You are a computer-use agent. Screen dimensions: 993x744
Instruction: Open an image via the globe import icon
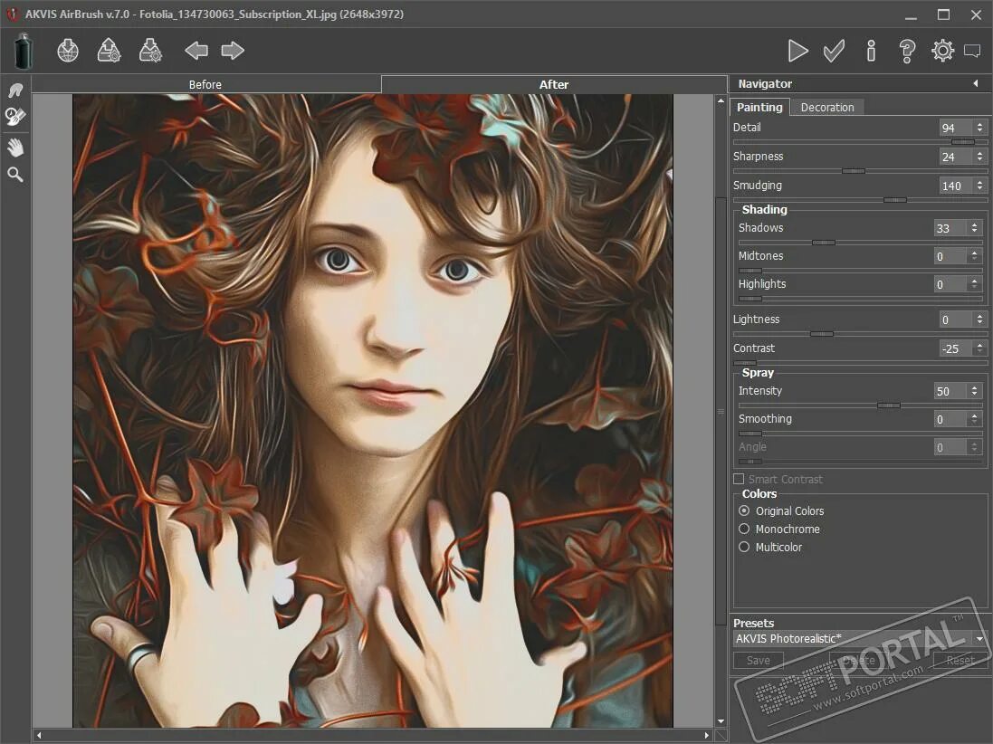pyautogui.click(x=68, y=51)
